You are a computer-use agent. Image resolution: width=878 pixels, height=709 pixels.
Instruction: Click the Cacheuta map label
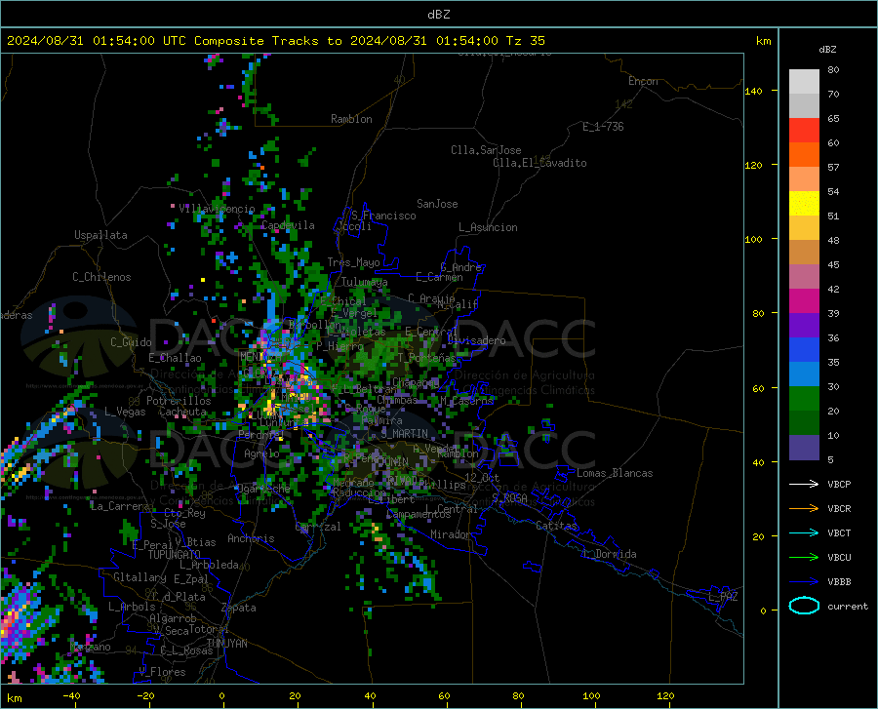182,412
